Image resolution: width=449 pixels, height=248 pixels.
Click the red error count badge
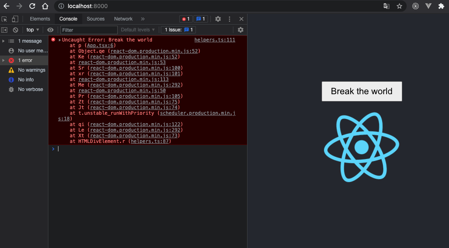(186, 19)
